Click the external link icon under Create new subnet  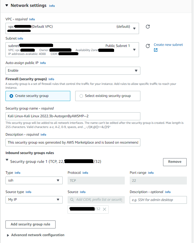click(156, 50)
